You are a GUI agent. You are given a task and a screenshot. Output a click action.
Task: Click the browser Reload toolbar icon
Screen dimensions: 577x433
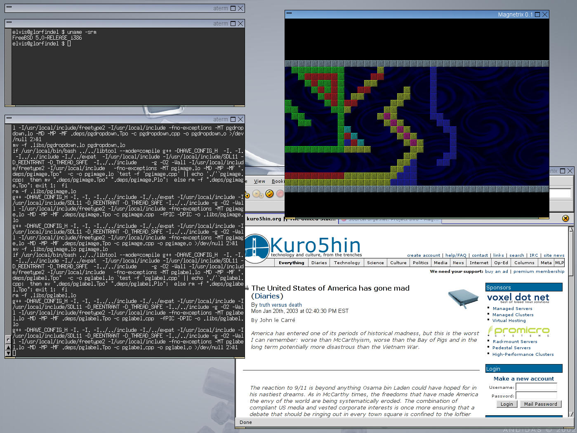point(269,194)
